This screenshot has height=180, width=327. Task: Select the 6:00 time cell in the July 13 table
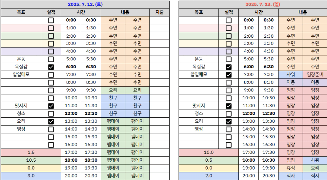pyautogui.click(x=249, y=67)
